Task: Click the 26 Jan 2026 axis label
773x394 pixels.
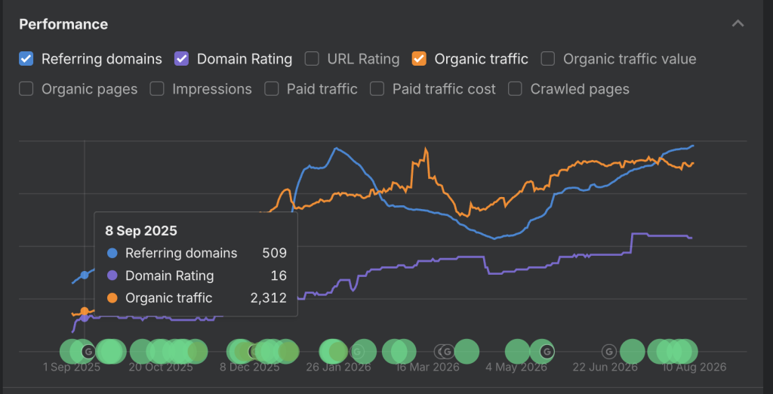Action: click(337, 368)
